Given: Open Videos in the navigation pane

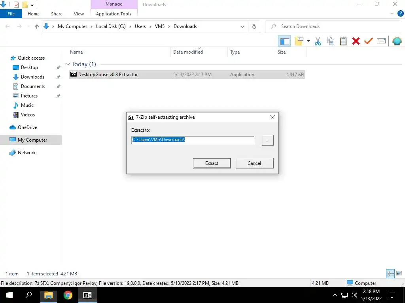Looking at the screenshot, I should click(28, 115).
